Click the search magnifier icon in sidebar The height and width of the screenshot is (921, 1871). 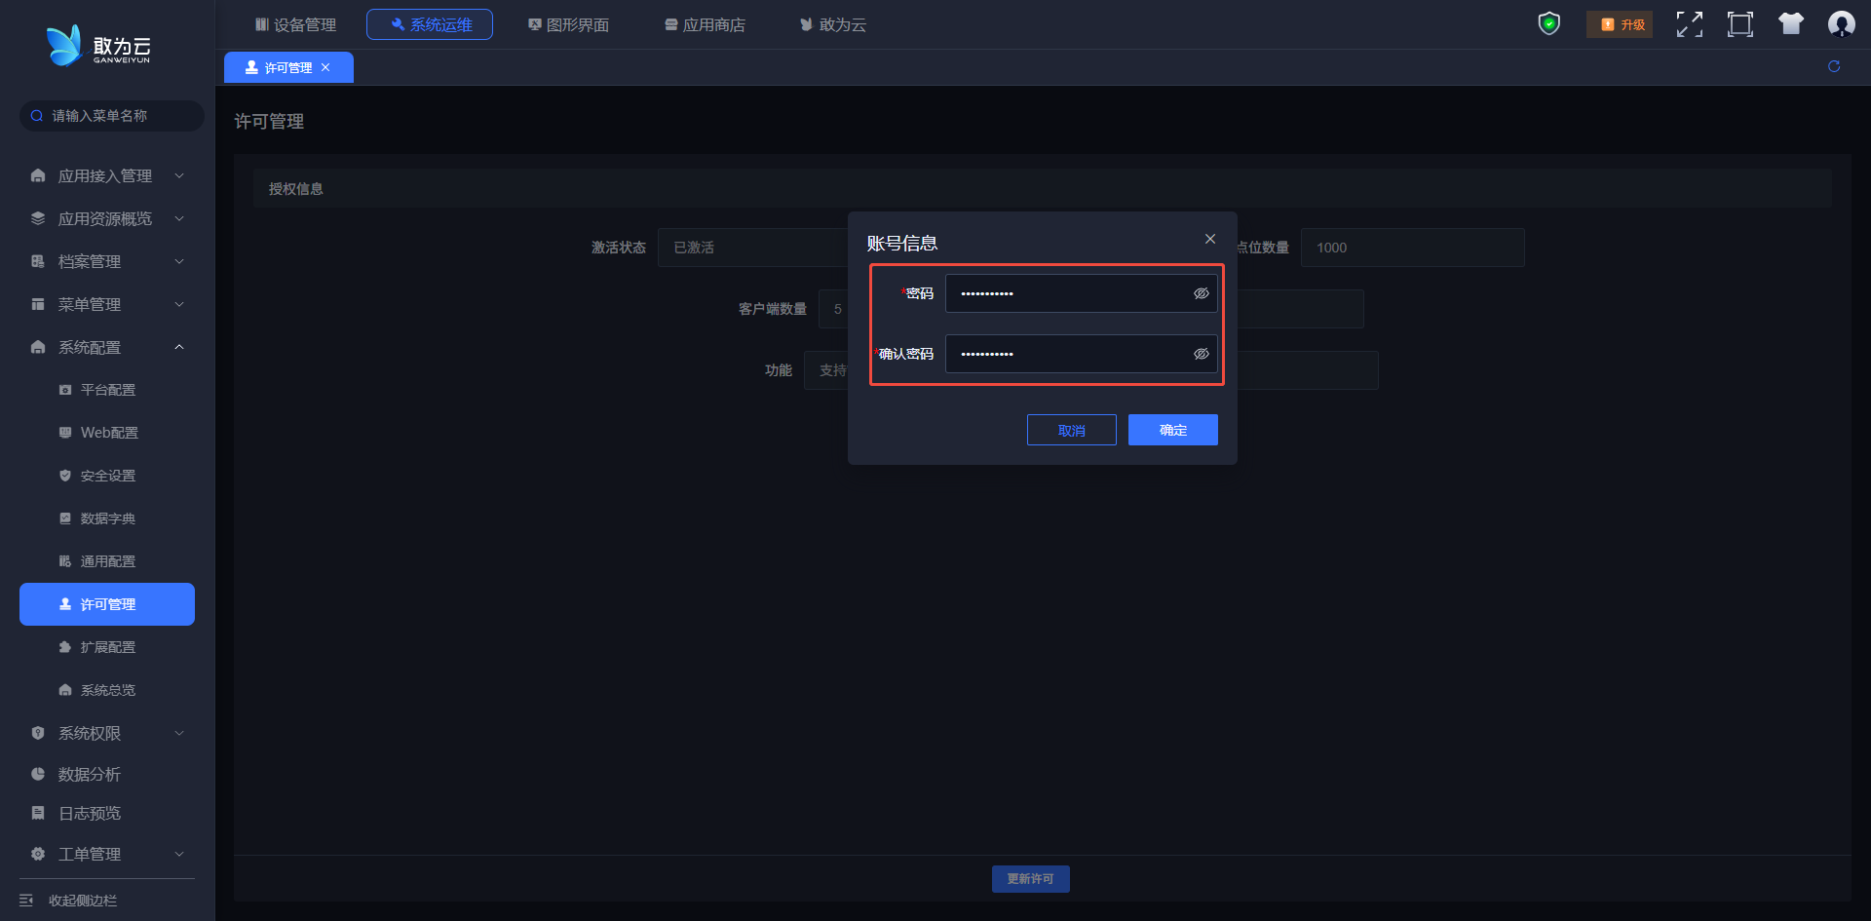pyautogui.click(x=37, y=116)
